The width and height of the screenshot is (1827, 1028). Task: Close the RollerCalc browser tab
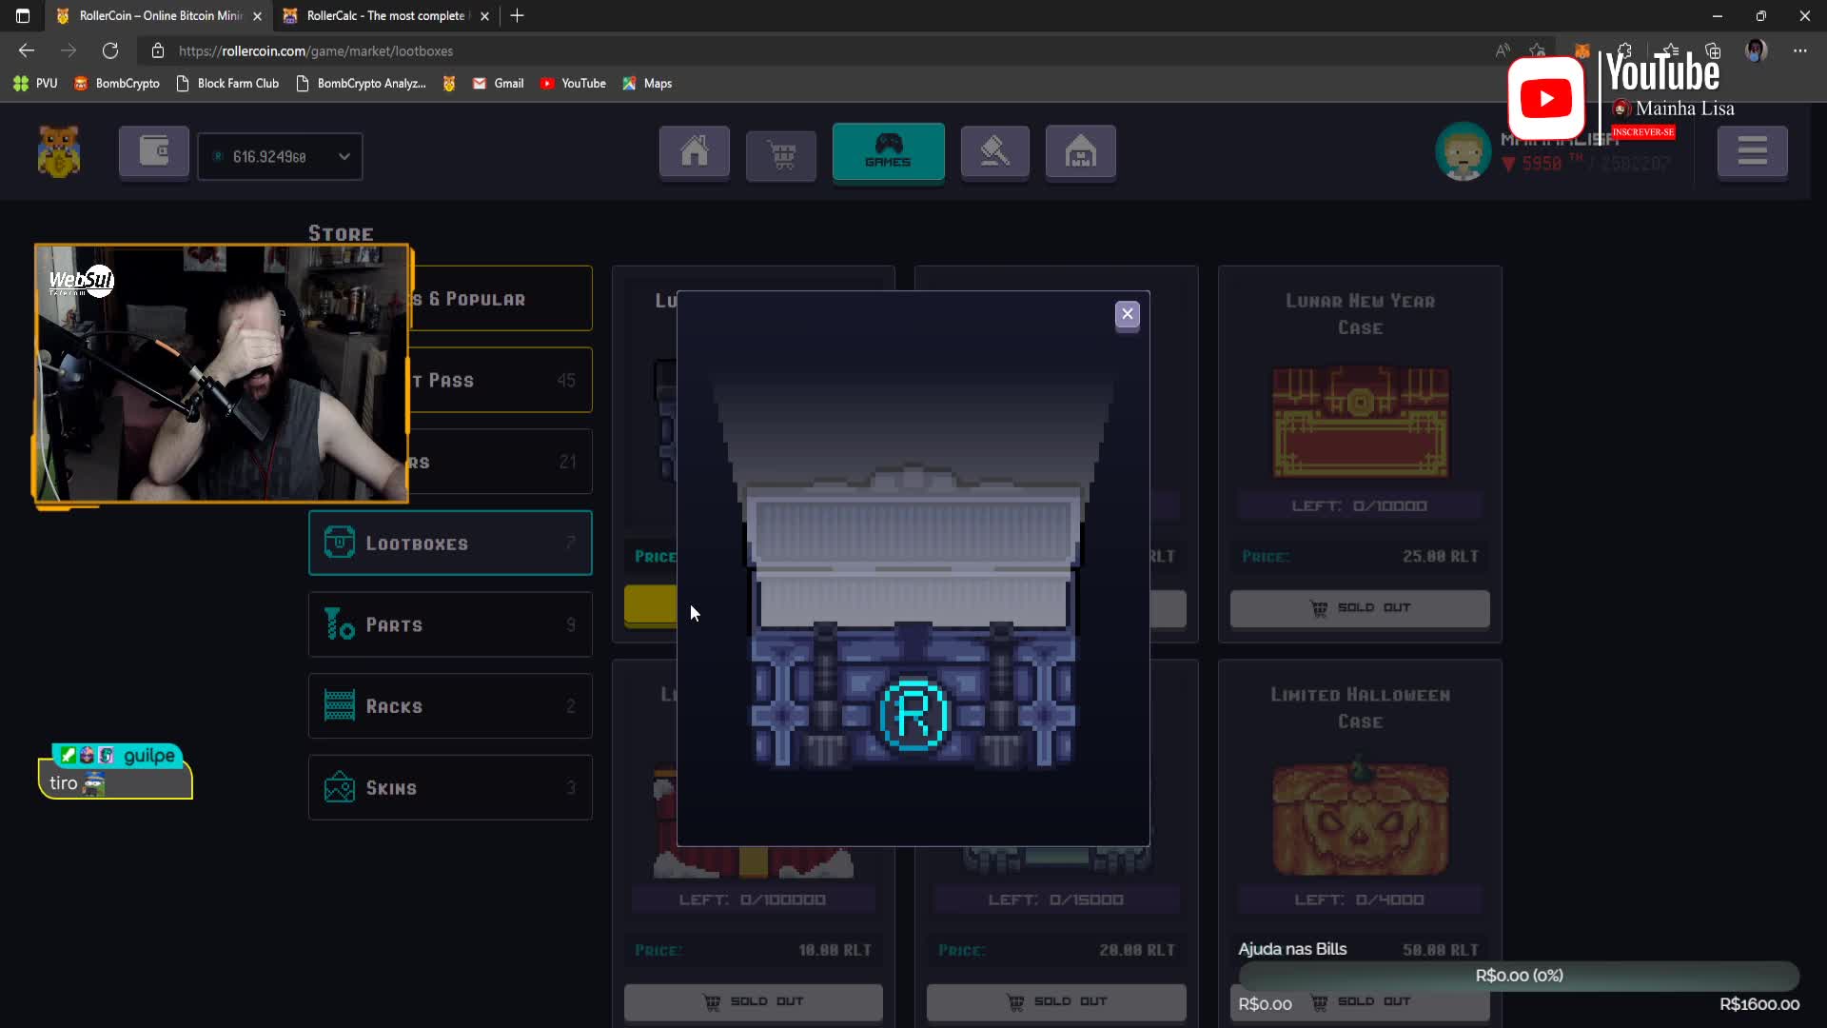[x=484, y=16]
